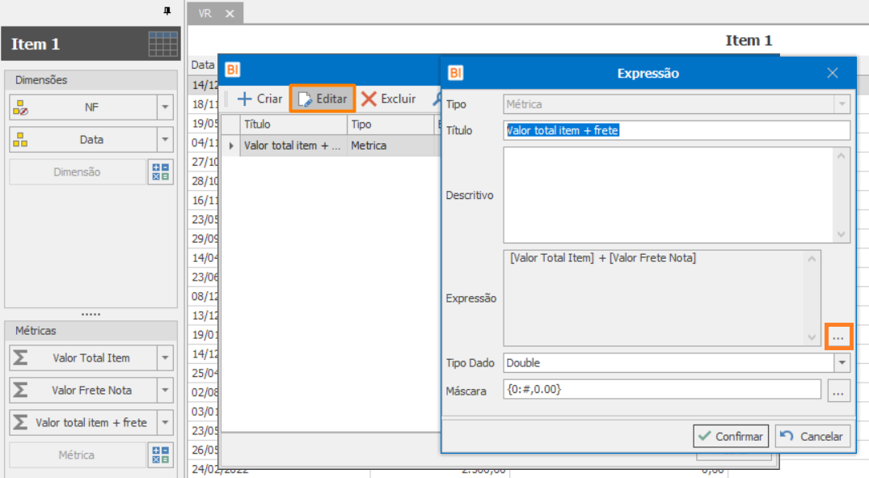Click Descritivo scrollbar down arrow

tap(842, 235)
